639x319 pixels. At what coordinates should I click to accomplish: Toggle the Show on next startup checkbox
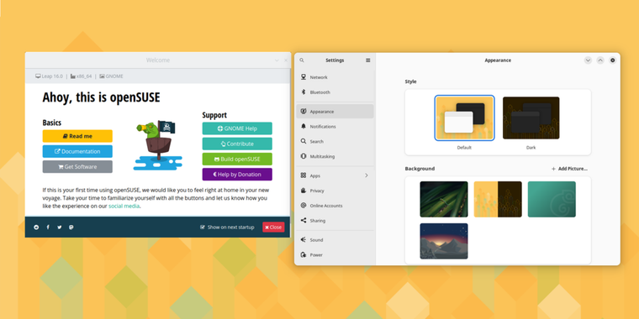click(x=202, y=227)
